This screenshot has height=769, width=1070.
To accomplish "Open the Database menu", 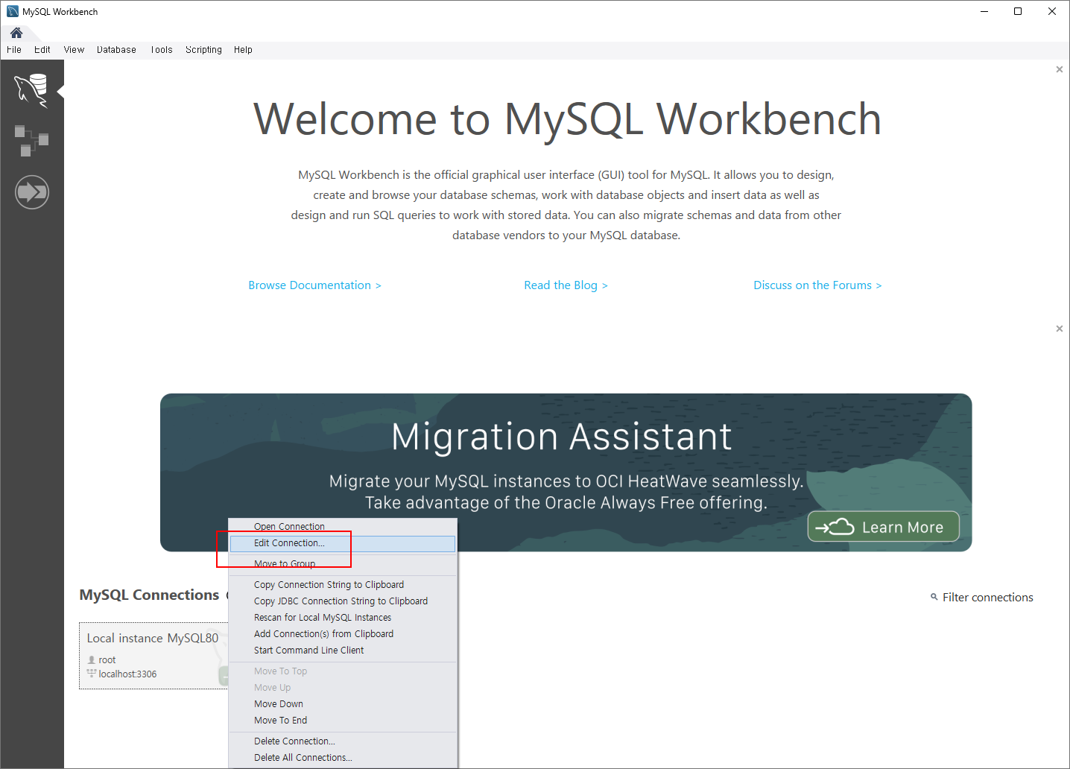I will click(116, 50).
